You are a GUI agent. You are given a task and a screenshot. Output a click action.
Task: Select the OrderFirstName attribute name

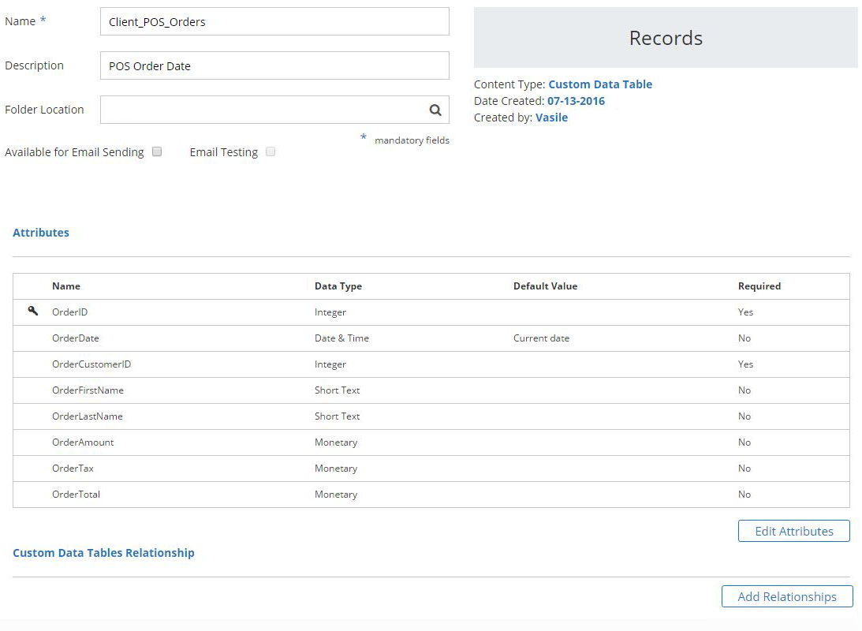(88, 390)
